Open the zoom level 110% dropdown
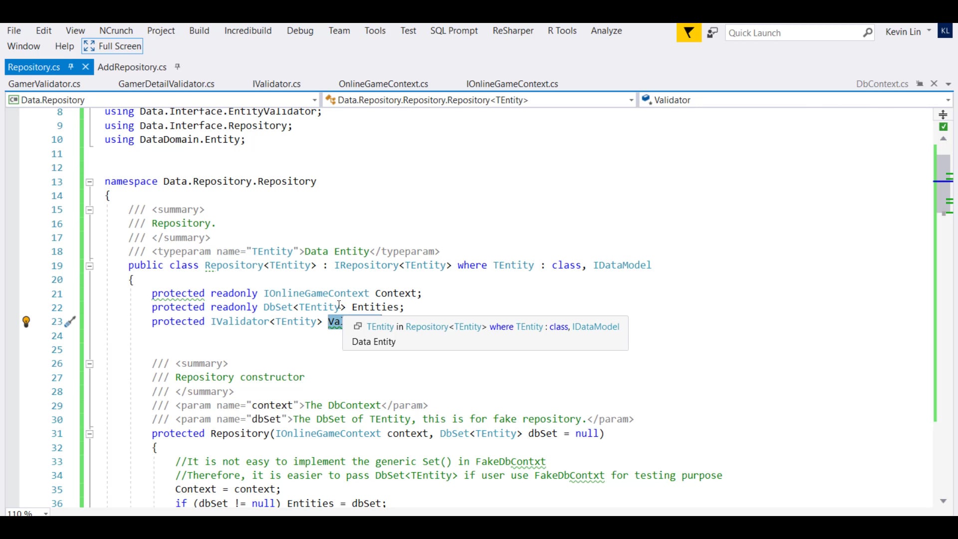The height and width of the screenshot is (539, 958). 45,513
